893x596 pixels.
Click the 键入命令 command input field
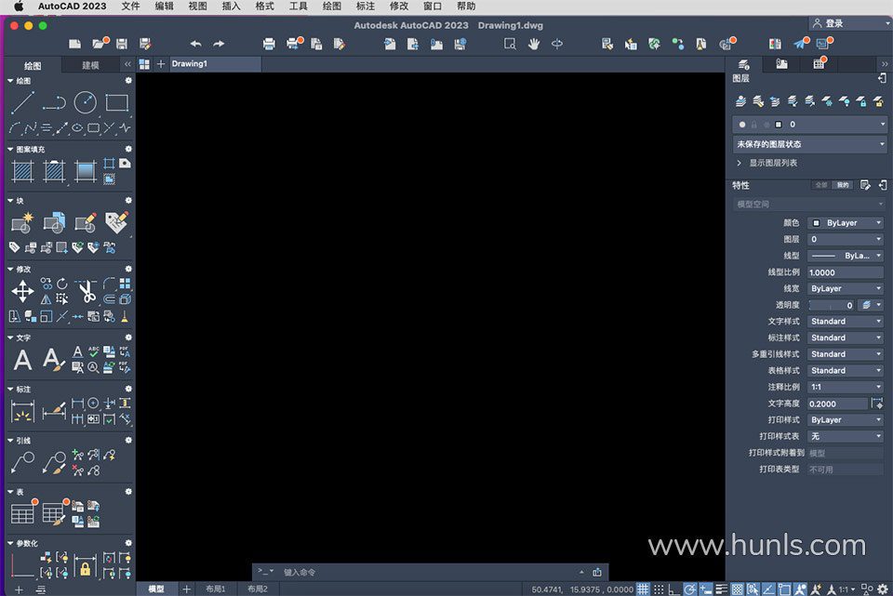click(430, 572)
